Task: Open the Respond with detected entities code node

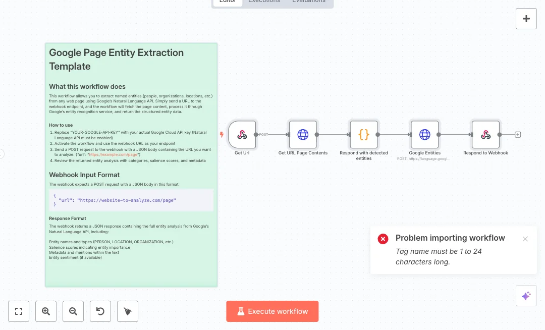Action: (x=364, y=135)
